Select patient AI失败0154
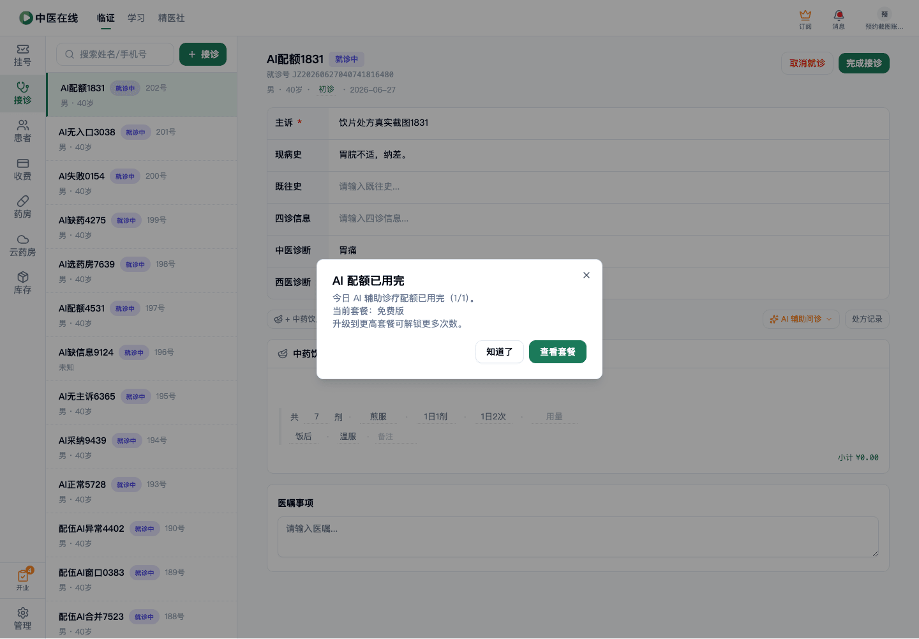 point(142,183)
